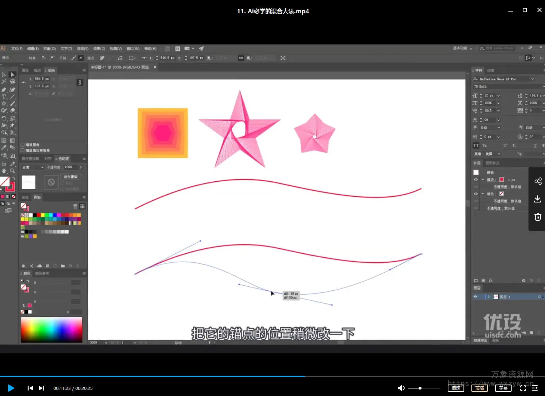This screenshot has height=396, width=545.
Task: Click the 倍速 playback speed button
Action: (456, 388)
